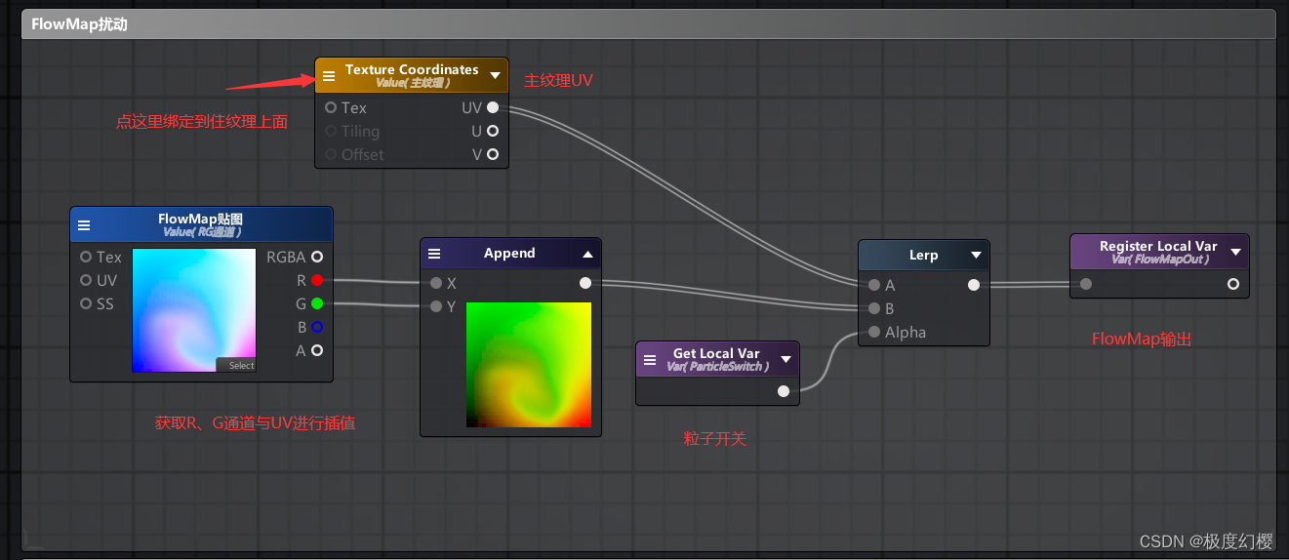This screenshot has width=1289, height=560.
Task: Click B input port on Lerp node
Action: click(874, 309)
